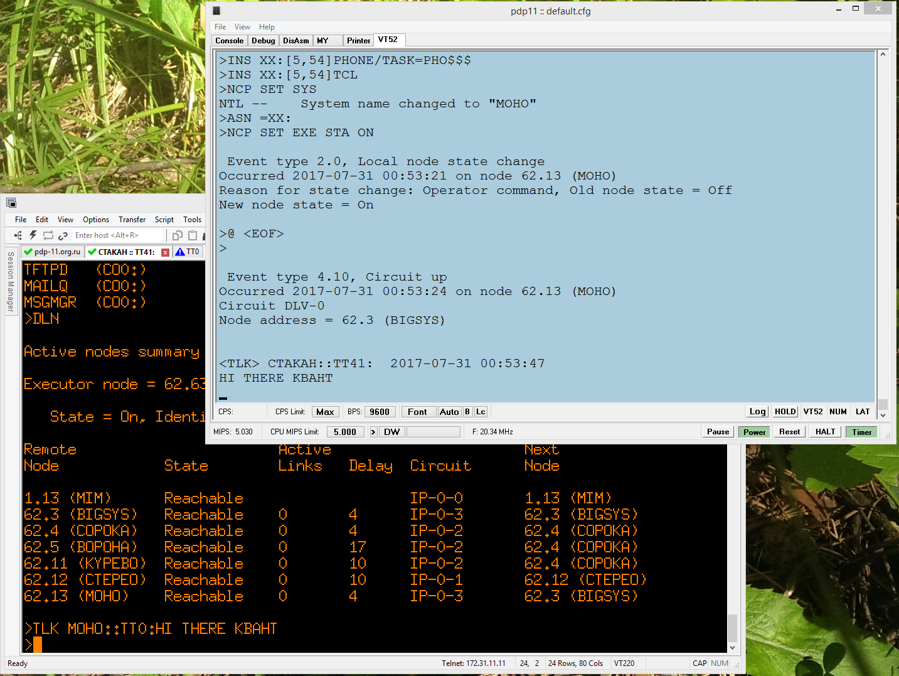Click the VT52 terminal vertical scrollbar thumb
This screenshot has width=899, height=676.
pos(883,404)
